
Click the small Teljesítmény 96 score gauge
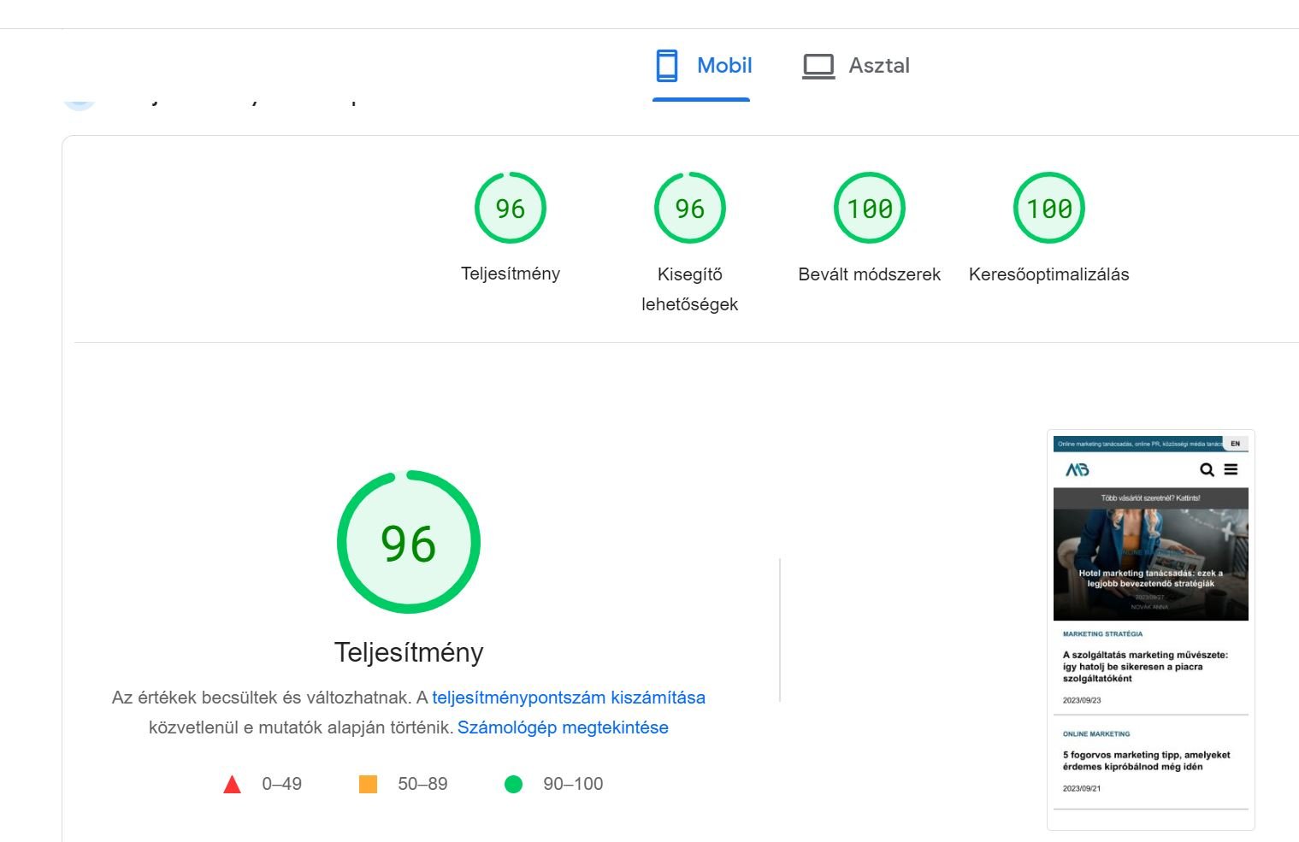(x=511, y=208)
